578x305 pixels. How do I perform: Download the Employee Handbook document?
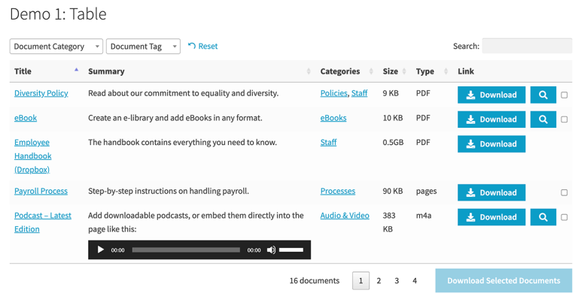(491, 143)
